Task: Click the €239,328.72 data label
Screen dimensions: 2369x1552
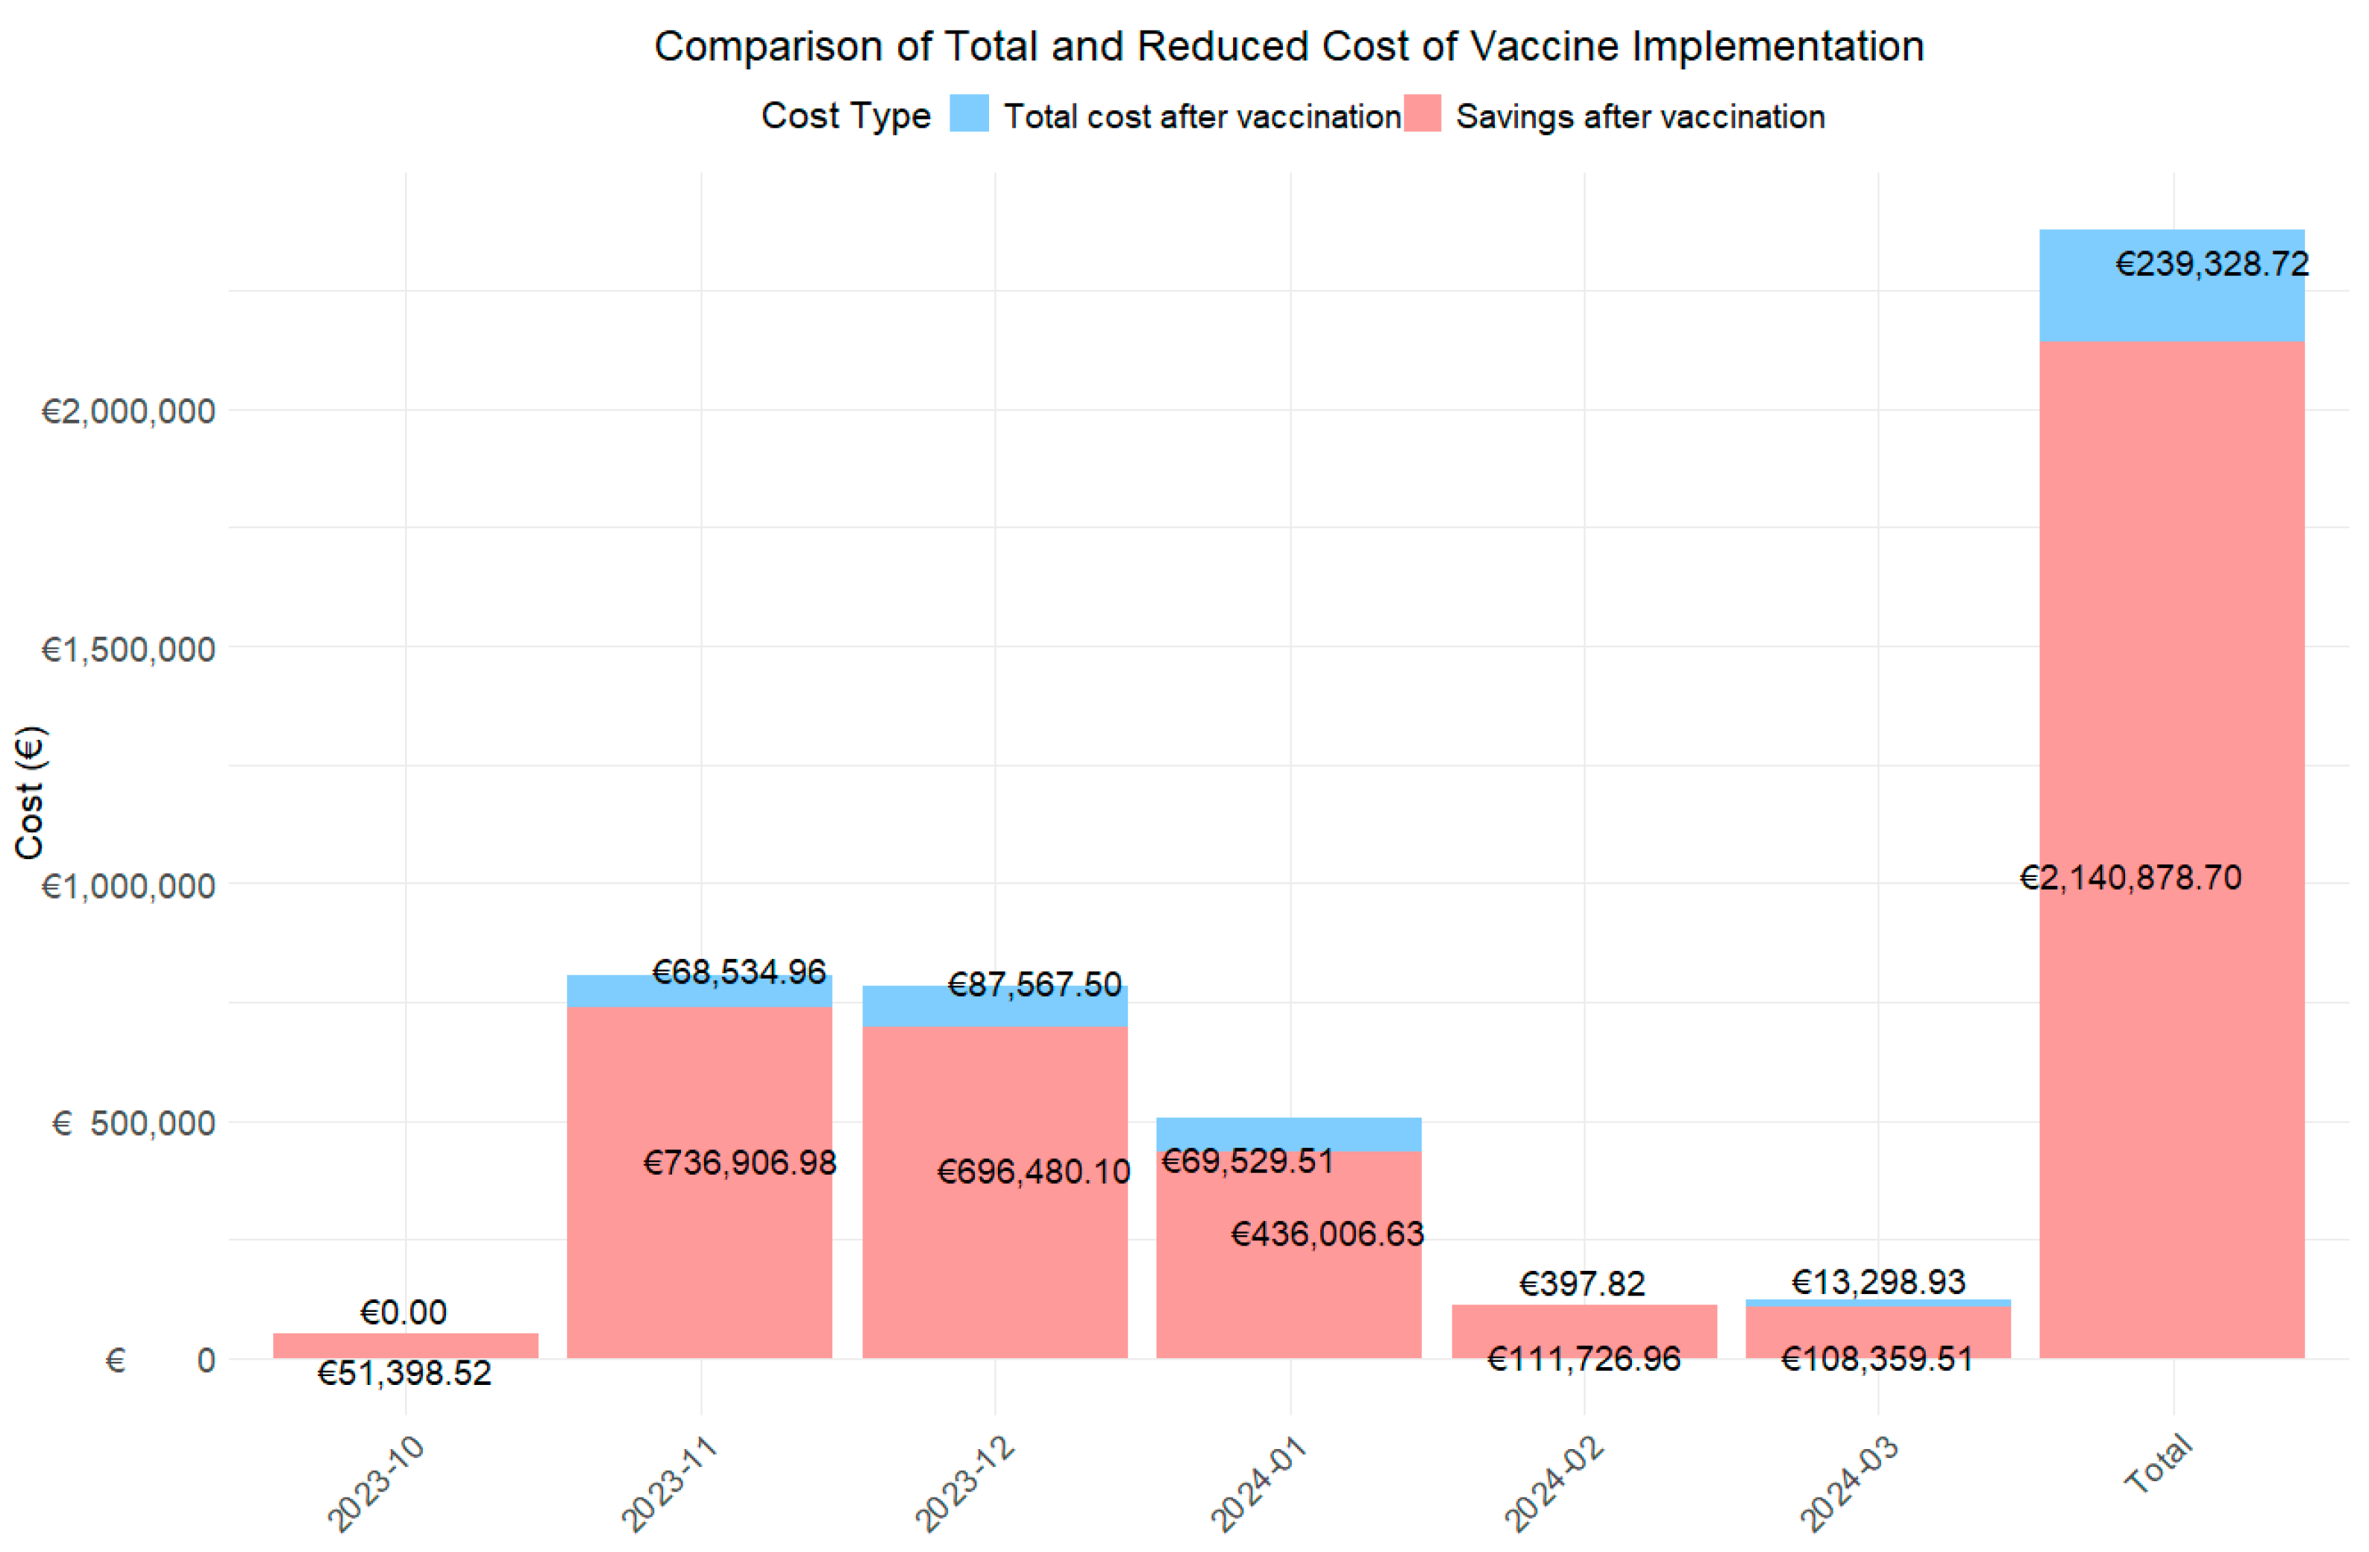Action: (2211, 264)
